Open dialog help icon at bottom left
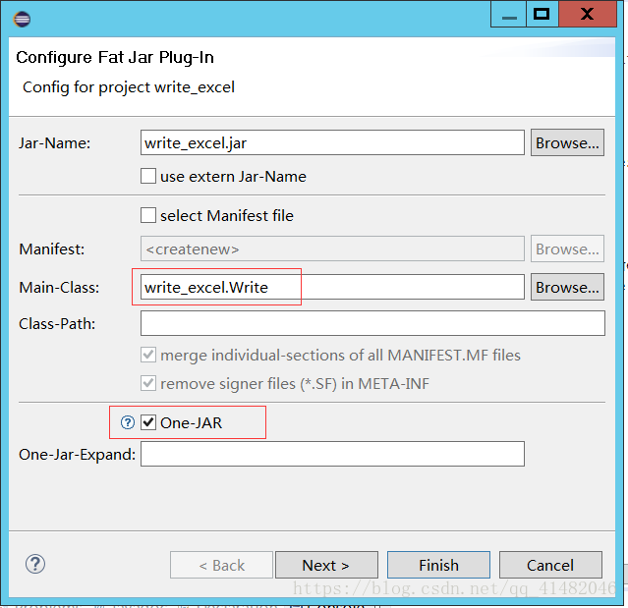Image resolution: width=628 pixels, height=608 pixels. tap(35, 565)
